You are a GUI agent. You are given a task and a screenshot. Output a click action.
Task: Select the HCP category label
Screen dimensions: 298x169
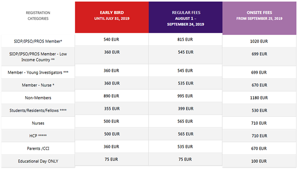tap(38, 136)
